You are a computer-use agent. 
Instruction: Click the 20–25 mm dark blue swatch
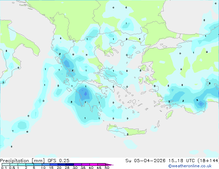pyautogui.click(x=61, y=165)
